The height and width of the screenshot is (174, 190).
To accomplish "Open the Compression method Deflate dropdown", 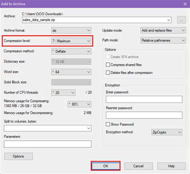I will (71, 51).
